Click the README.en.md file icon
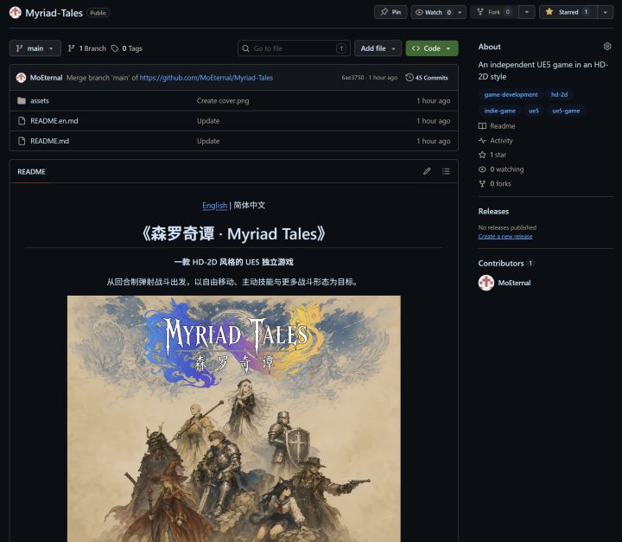 pyautogui.click(x=22, y=121)
